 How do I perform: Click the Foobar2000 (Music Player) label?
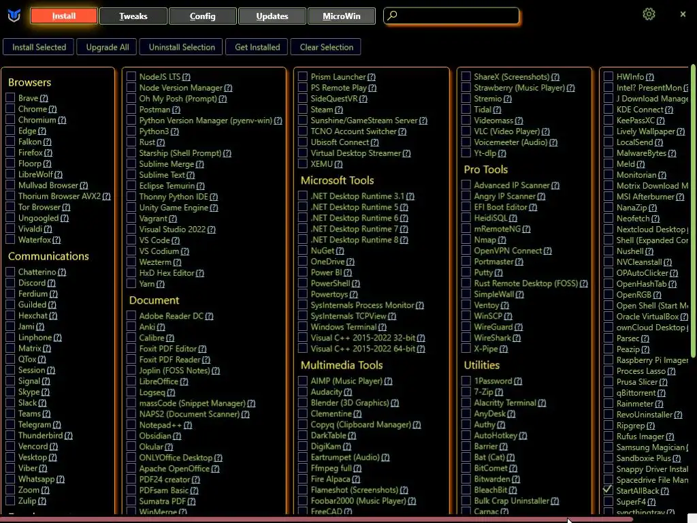pos(358,501)
